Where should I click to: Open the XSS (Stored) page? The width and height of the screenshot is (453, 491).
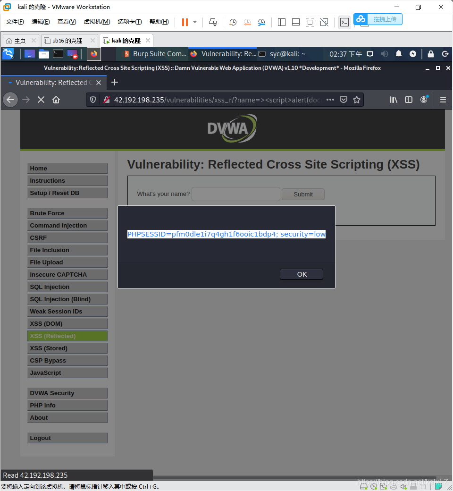pyautogui.click(x=67, y=348)
